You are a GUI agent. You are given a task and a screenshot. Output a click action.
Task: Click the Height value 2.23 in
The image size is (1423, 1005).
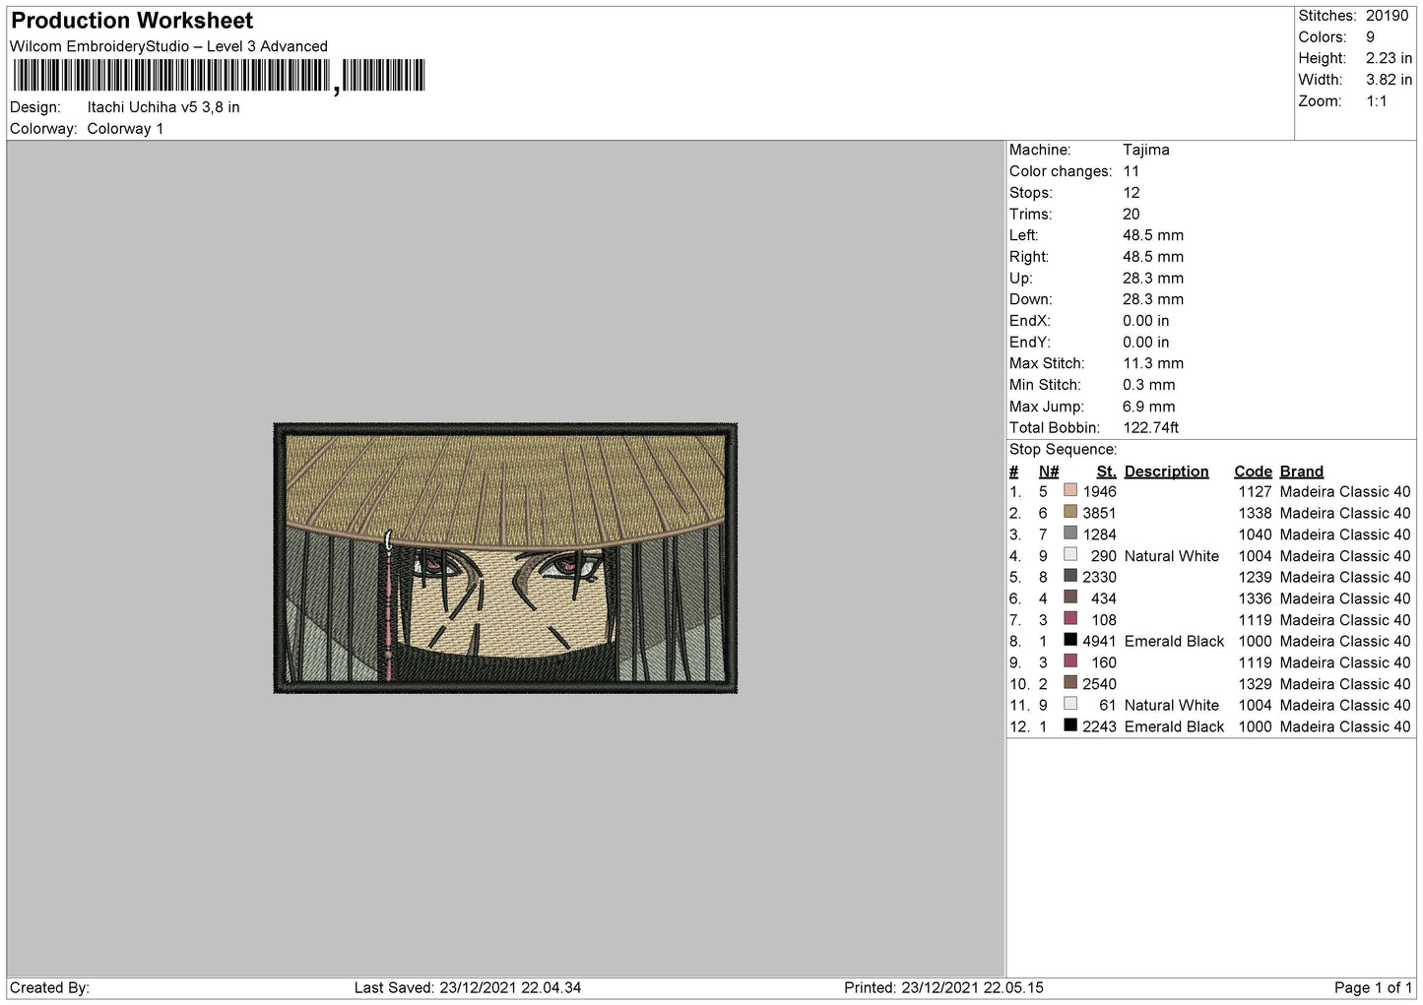[1389, 58]
